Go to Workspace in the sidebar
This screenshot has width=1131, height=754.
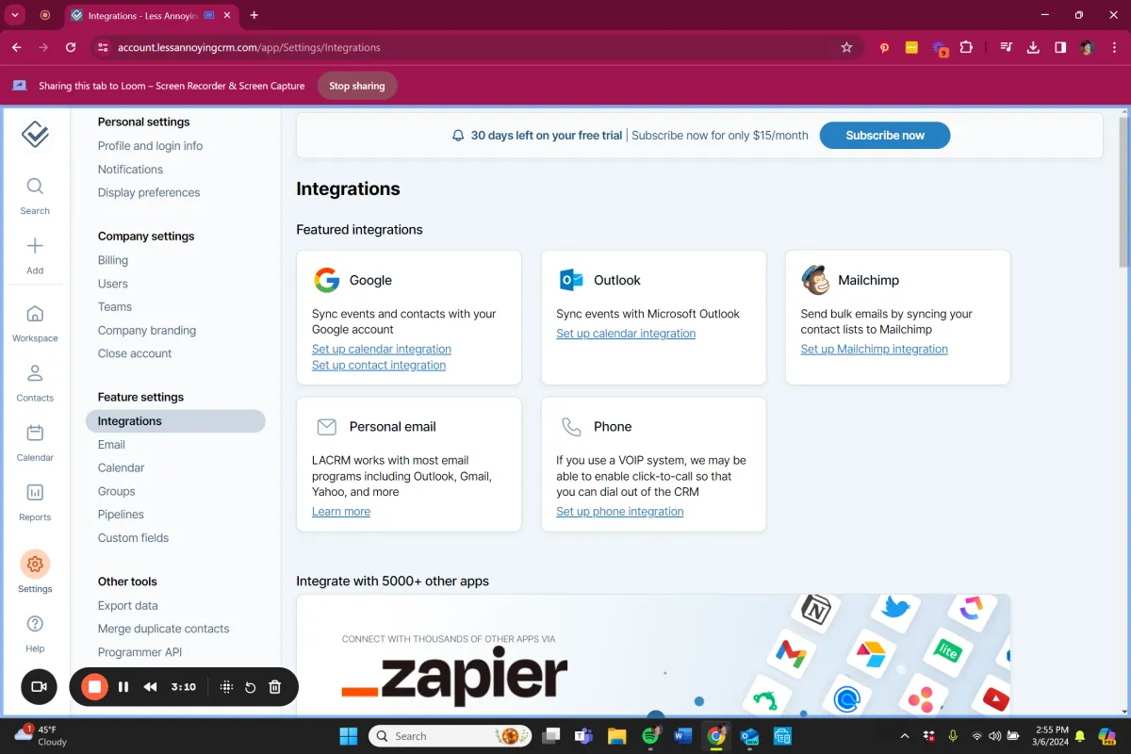coord(35,323)
